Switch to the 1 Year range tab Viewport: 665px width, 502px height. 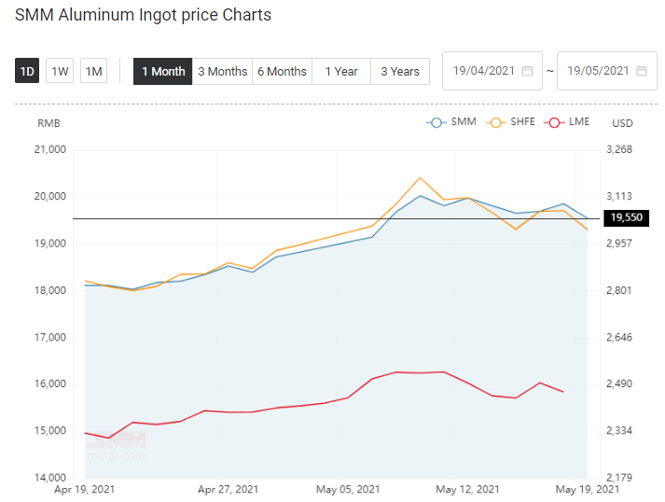pyautogui.click(x=341, y=71)
